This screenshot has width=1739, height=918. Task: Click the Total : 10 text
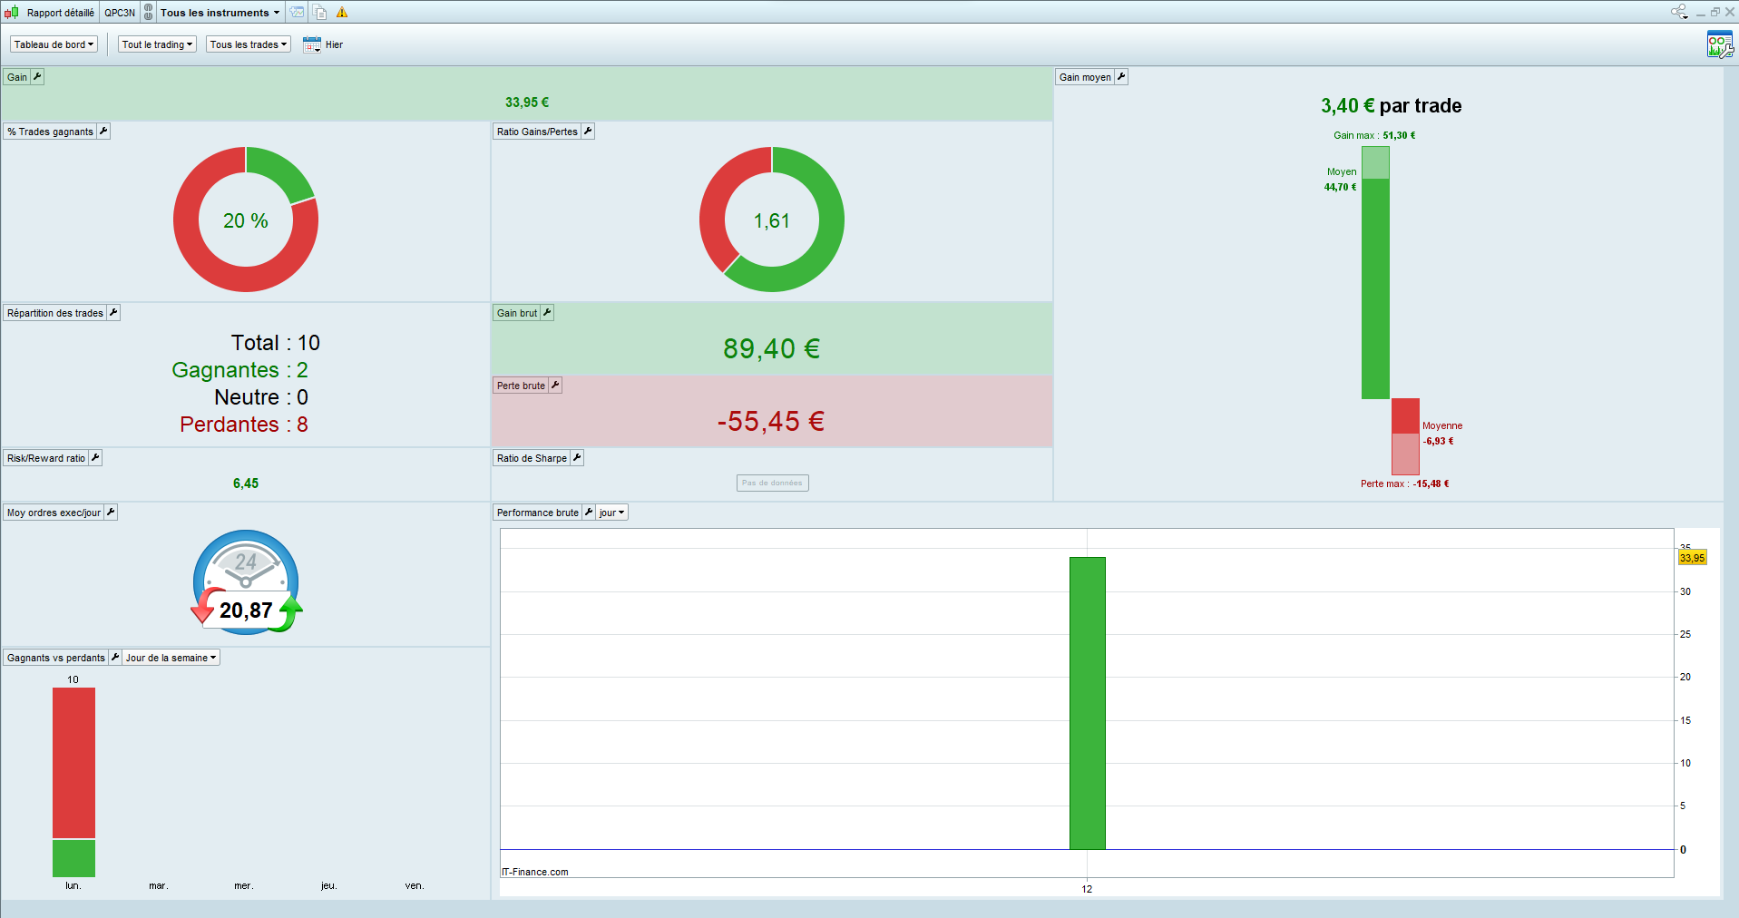(276, 343)
